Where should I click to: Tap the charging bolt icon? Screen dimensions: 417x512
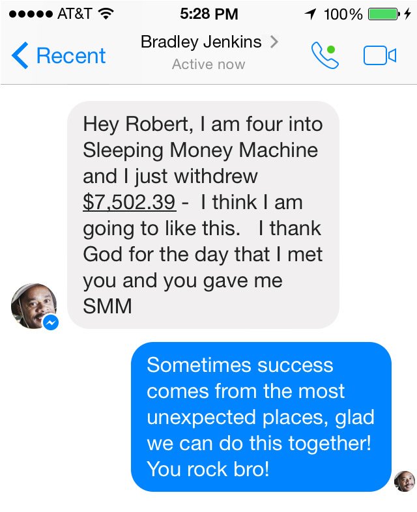(408, 13)
